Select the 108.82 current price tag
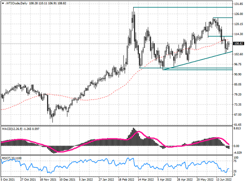Image resolution: width=245 pixels, height=183 pixels. point(238,43)
